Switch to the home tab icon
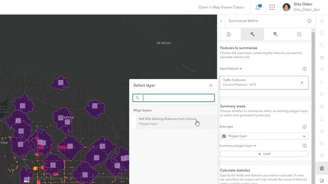The height and width of the screenshot is (184, 328). coord(229,34)
